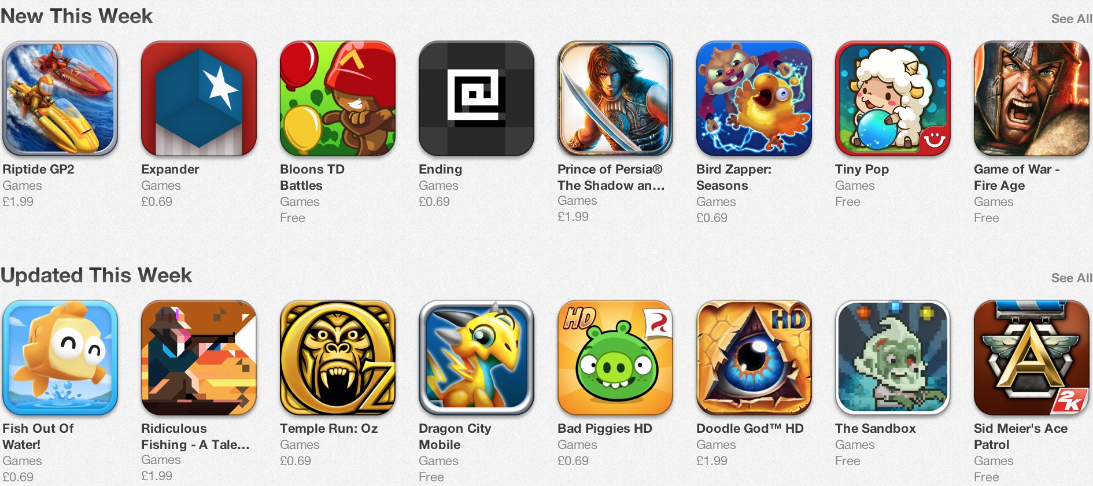The image size is (1093, 486).
Task: Open the Bad Piggies HD title link
Action: [x=605, y=429]
